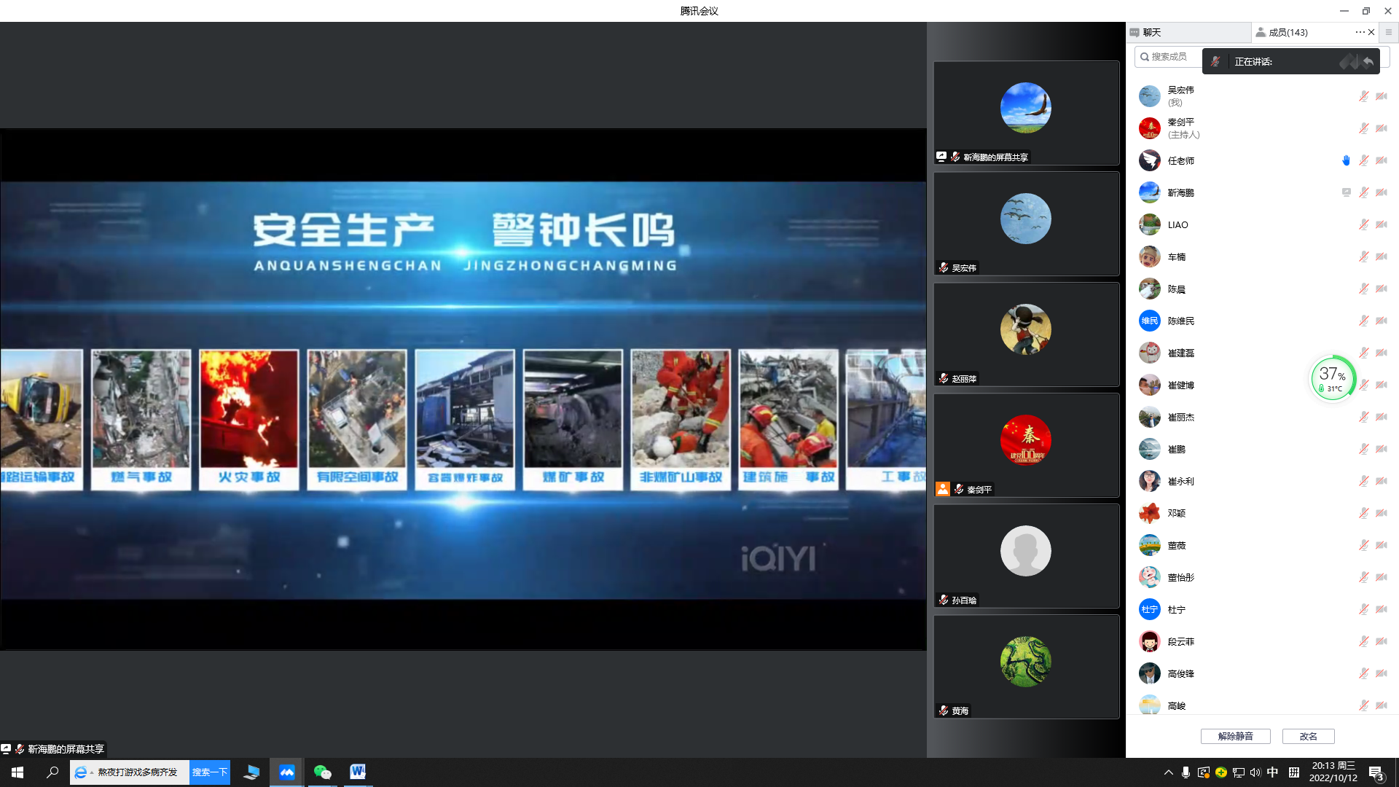Open the hamburger menu beside members panel

click(x=1388, y=32)
